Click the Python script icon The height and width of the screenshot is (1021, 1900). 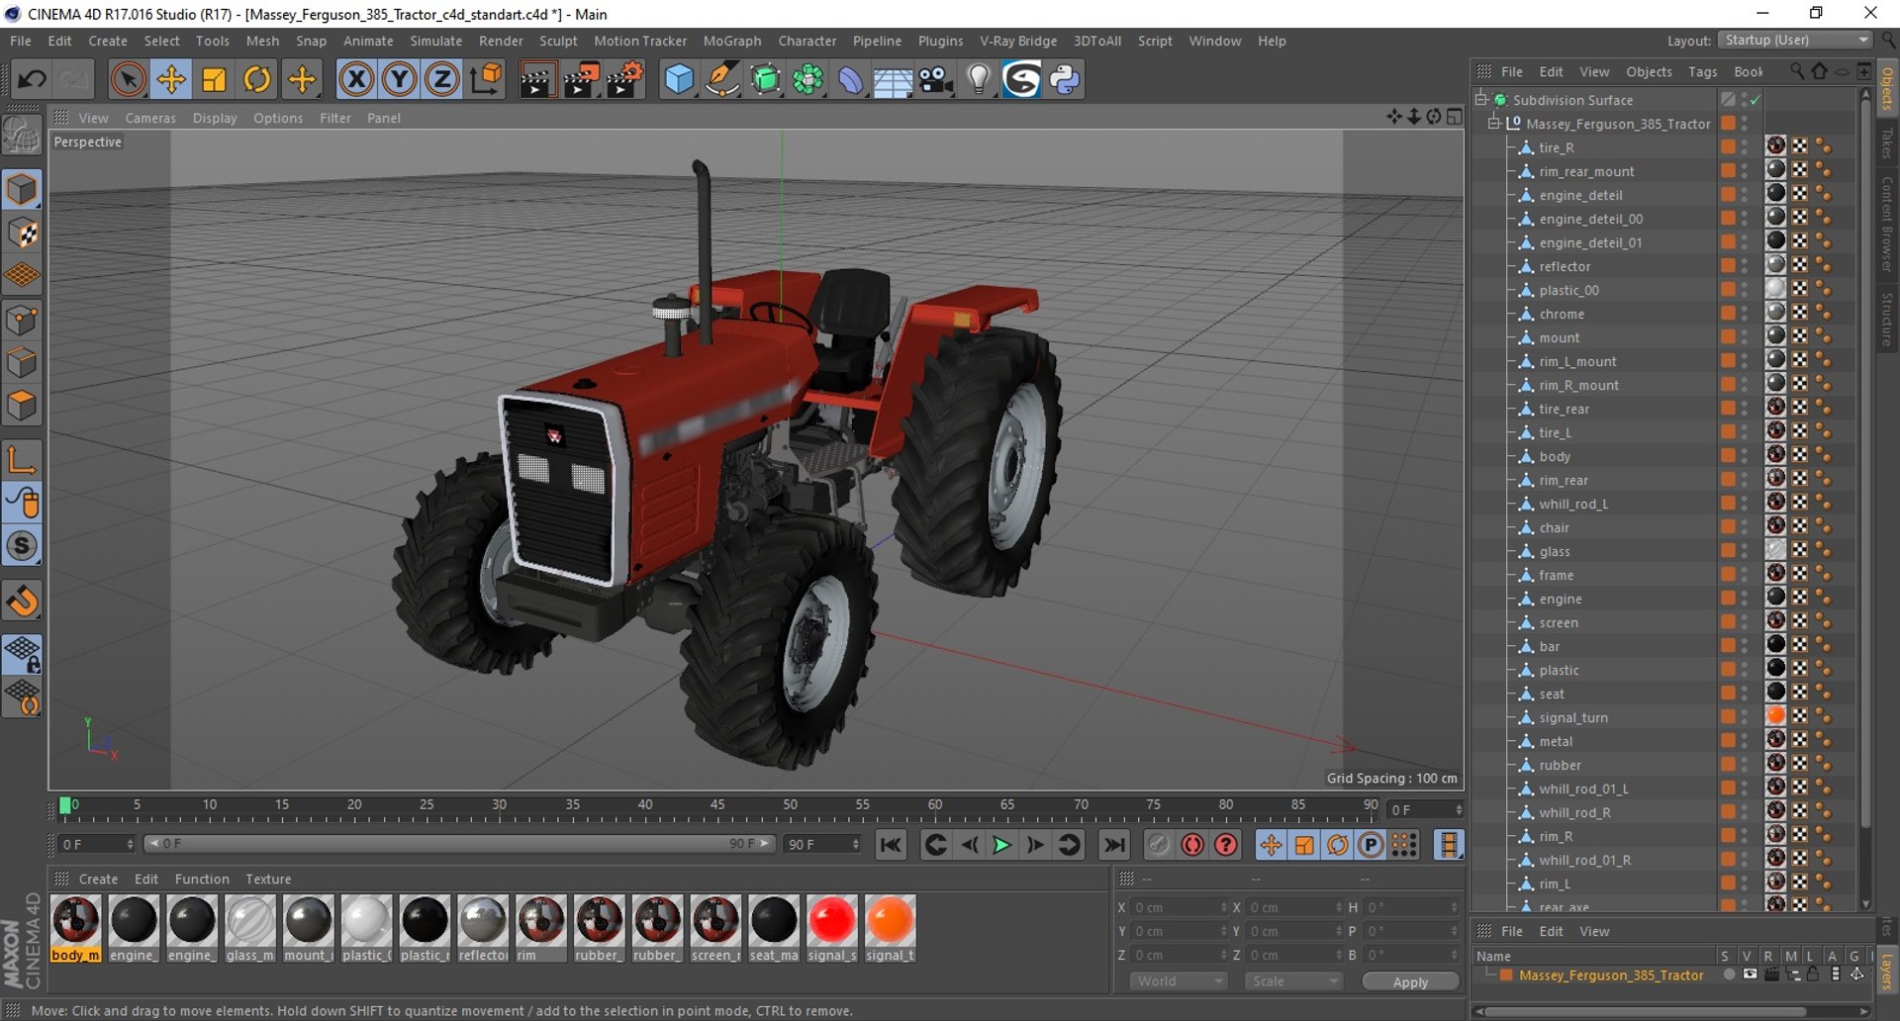click(x=1065, y=79)
